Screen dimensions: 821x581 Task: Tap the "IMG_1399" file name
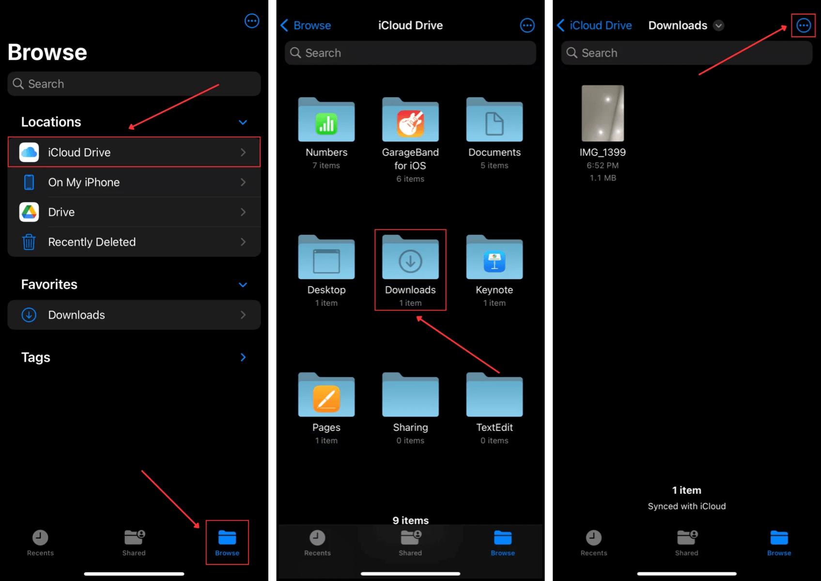(603, 152)
